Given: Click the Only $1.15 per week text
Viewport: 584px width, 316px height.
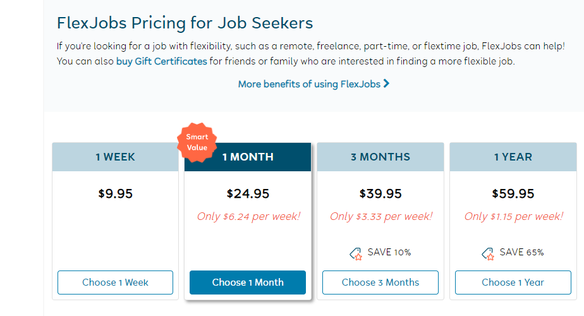Looking at the screenshot, I should coord(513,216).
